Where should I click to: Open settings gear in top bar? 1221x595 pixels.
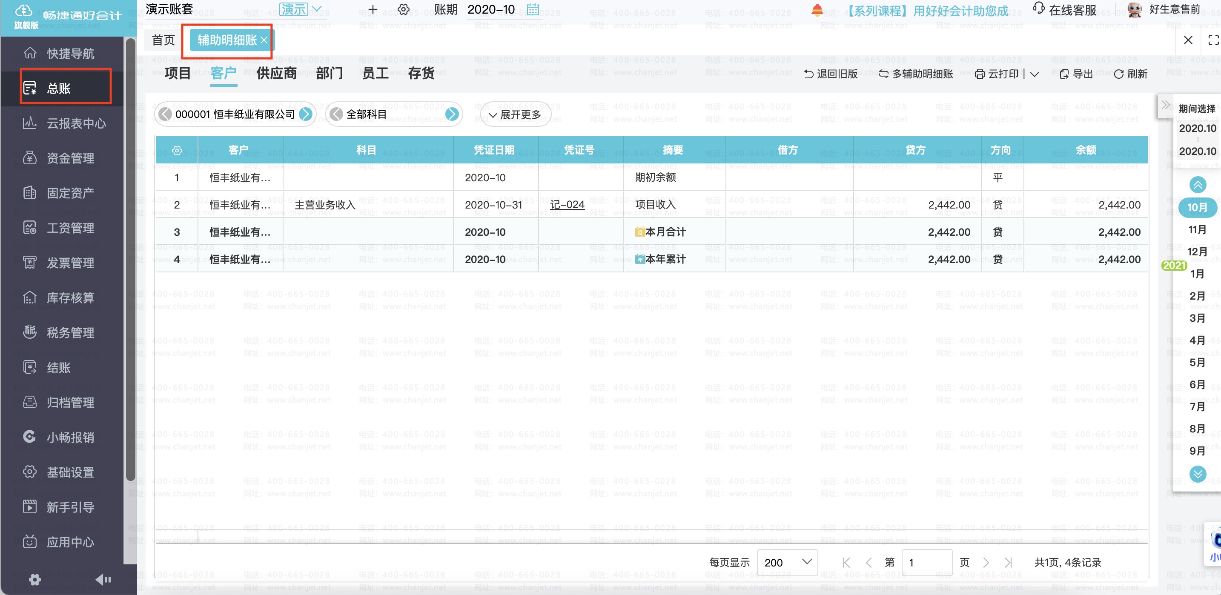coord(403,9)
